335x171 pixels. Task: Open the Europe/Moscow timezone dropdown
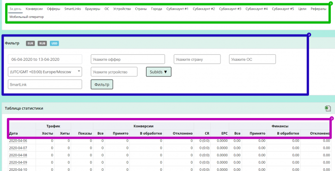45,72
